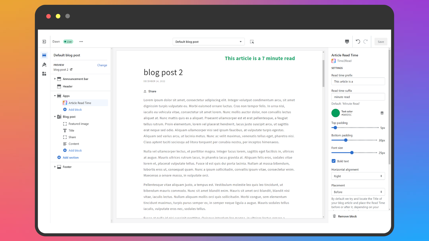Click the Change preview link
The width and height of the screenshot is (429, 241).
click(102, 65)
